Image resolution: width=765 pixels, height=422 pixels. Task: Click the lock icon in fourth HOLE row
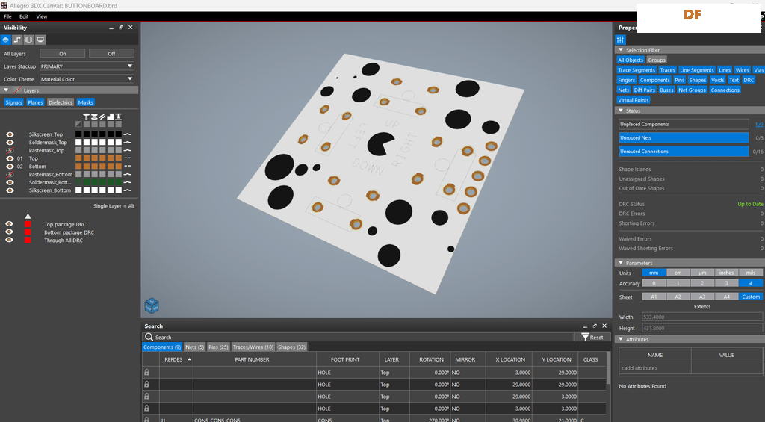(147, 409)
